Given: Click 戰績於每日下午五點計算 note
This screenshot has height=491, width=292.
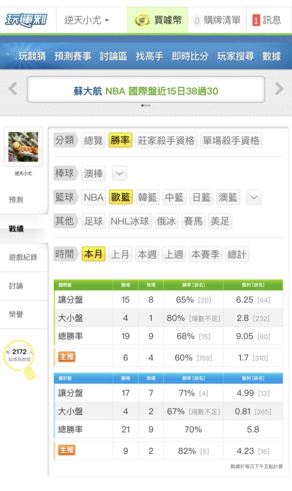Looking at the screenshot, I should (x=256, y=466).
